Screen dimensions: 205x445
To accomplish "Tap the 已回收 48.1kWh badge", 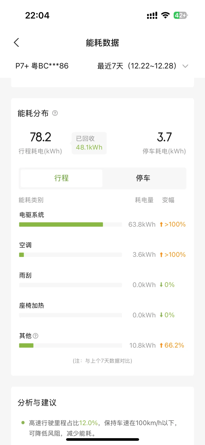I will coord(89,143).
